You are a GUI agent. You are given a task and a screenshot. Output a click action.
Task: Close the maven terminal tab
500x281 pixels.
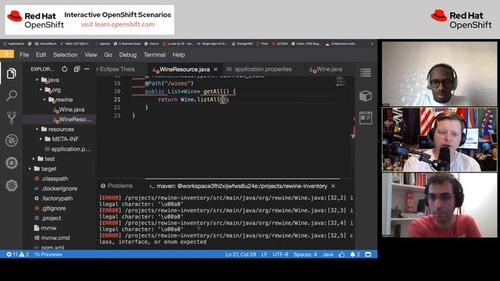[333, 186]
